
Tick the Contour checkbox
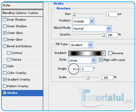point(8,53)
